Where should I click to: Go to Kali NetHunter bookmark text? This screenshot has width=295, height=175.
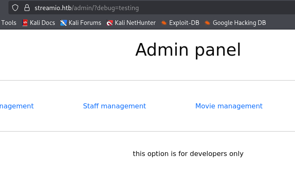click(135, 23)
